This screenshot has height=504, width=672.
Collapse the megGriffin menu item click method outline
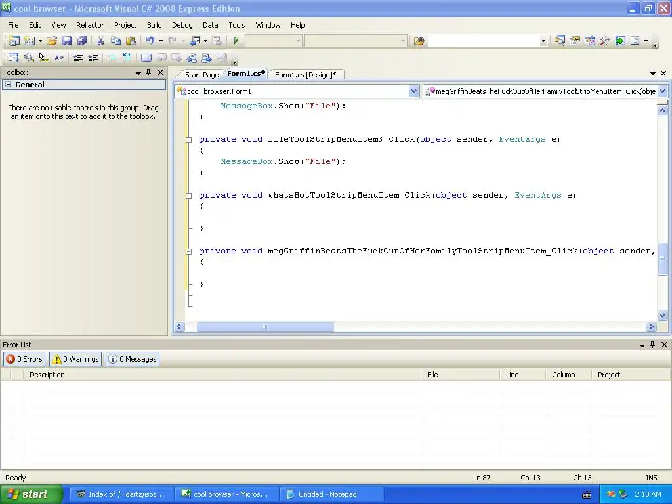[188, 251]
